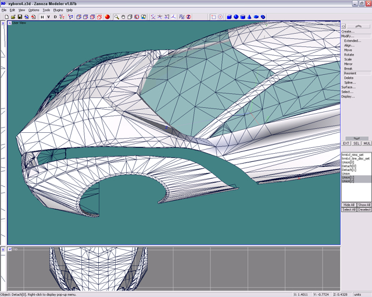Select the hand pan tool
372x297 pixels.
(123, 17)
